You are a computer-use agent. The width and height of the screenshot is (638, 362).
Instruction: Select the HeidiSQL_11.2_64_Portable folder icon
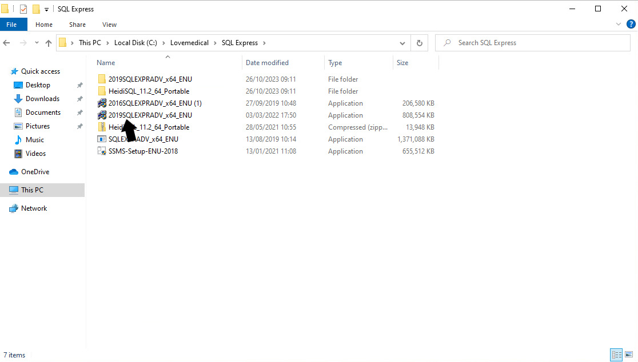(102, 91)
